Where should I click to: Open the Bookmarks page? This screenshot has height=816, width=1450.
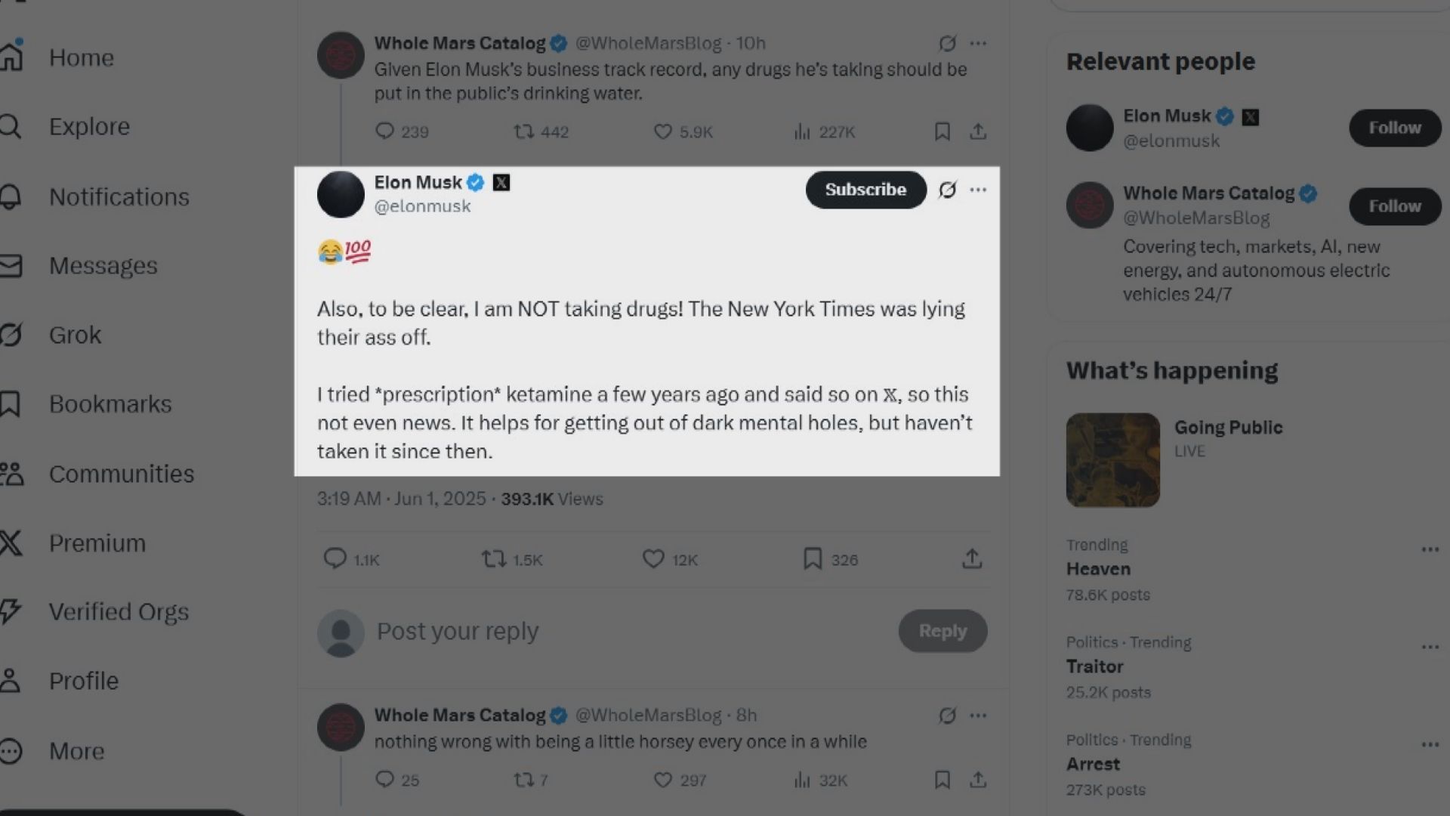point(110,403)
